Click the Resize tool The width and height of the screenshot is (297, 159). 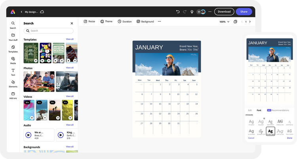(x=89, y=21)
